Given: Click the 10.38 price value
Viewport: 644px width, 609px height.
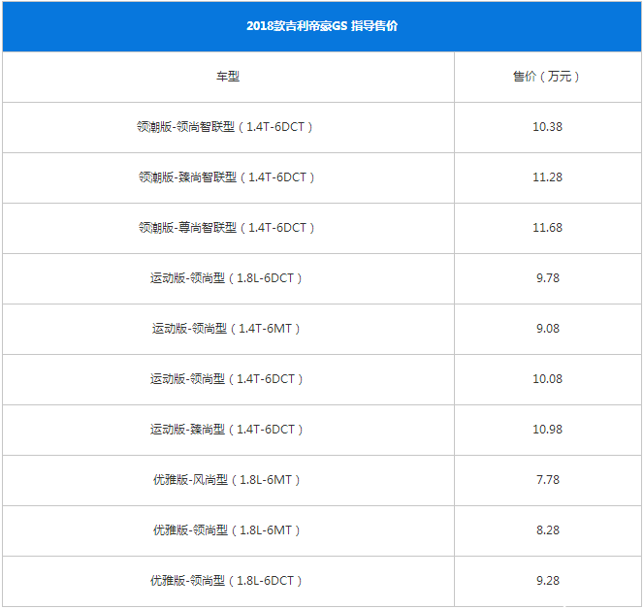Looking at the screenshot, I should [x=547, y=127].
